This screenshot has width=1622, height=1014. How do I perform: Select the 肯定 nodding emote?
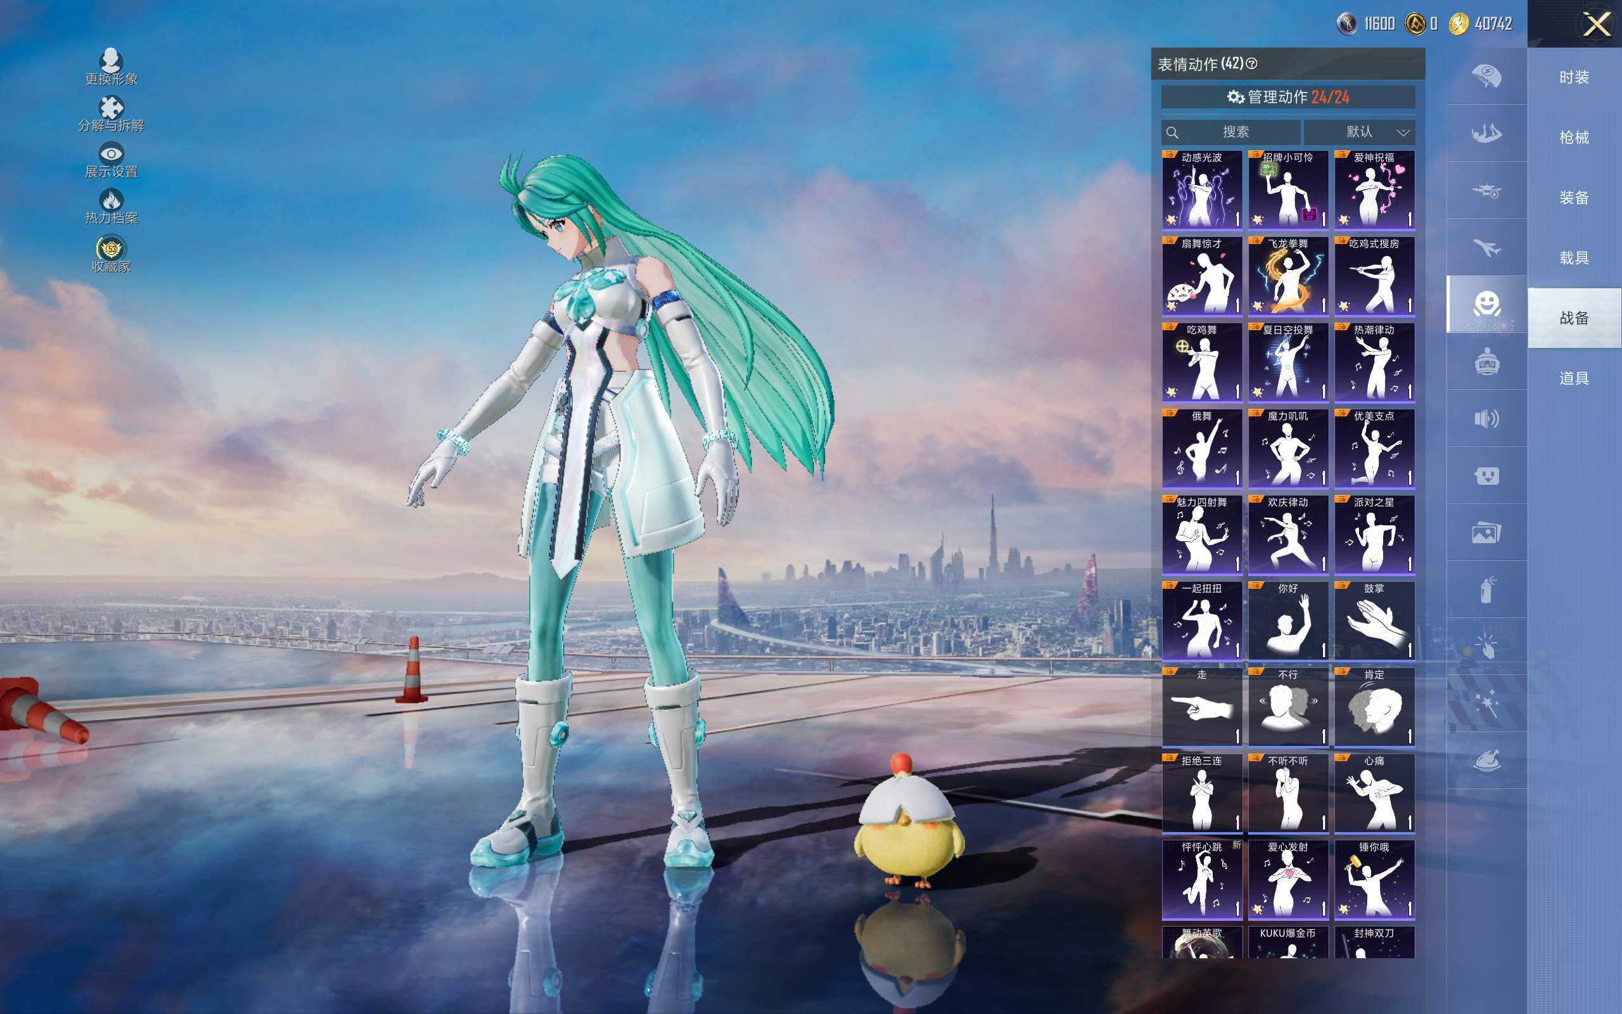1375,707
